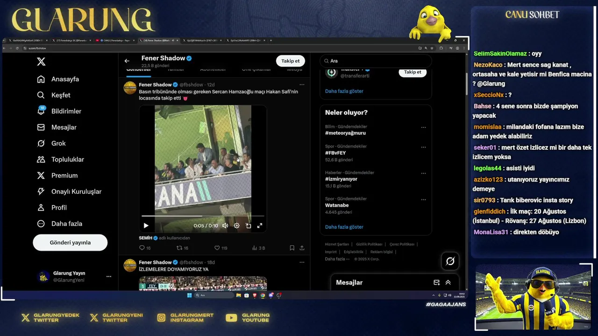Click Fener Shadow profile avatar on post
Viewport: 598px width, 336px height.
[130, 88]
